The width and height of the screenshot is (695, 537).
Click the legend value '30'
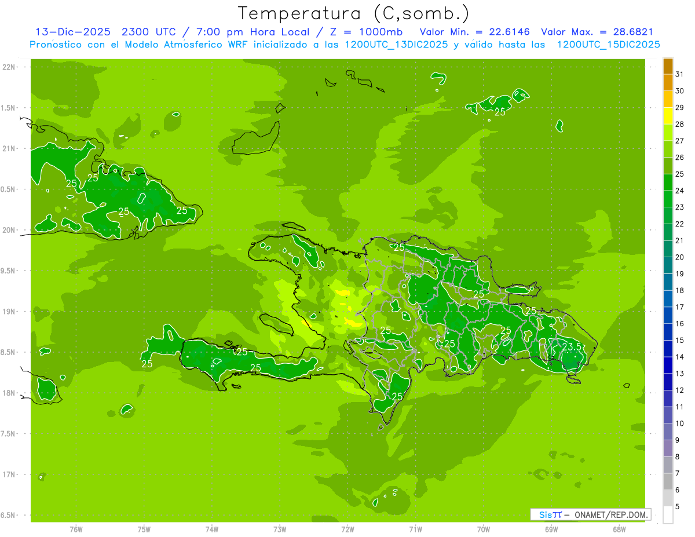[x=679, y=91]
